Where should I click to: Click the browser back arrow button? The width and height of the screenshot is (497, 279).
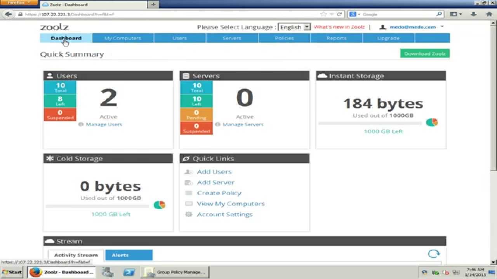[8, 14]
